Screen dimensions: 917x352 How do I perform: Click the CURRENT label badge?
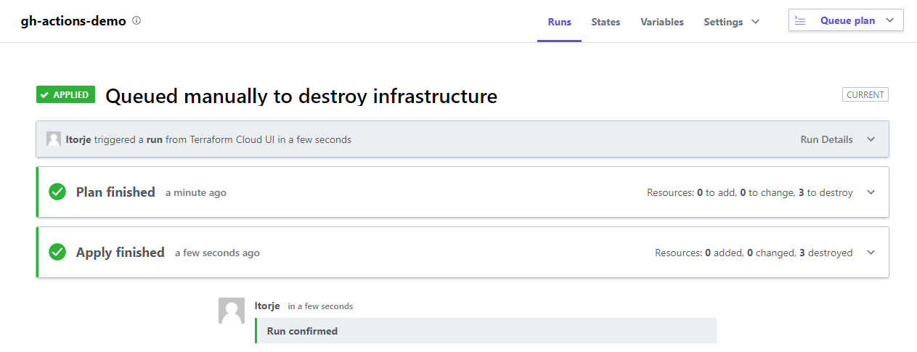pyautogui.click(x=865, y=94)
